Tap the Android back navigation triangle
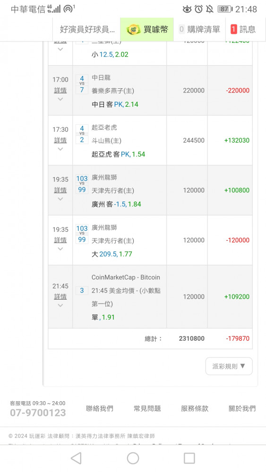266x472 pixels. coord(76,458)
